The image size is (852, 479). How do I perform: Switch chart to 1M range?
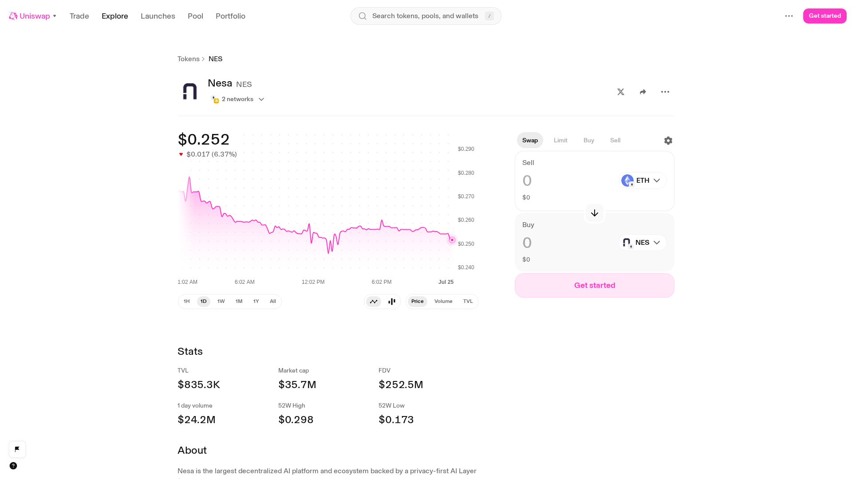[x=239, y=302]
